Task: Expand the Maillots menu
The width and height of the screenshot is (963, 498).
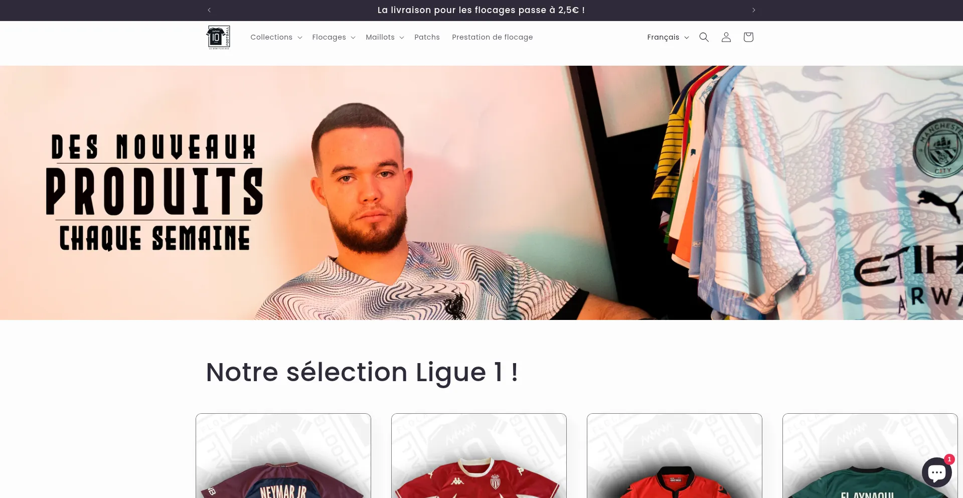Action: tap(385, 37)
